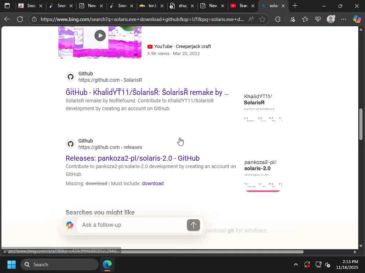The width and height of the screenshot is (365, 273).
Task: Open the tab actions menu icon
Action: click(7, 6)
